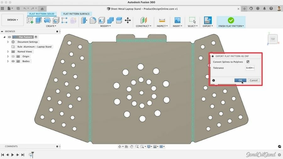The height and width of the screenshot is (159, 283).
Task: Toggle visibility of Flat Pattern component
Action: pos(9,37)
